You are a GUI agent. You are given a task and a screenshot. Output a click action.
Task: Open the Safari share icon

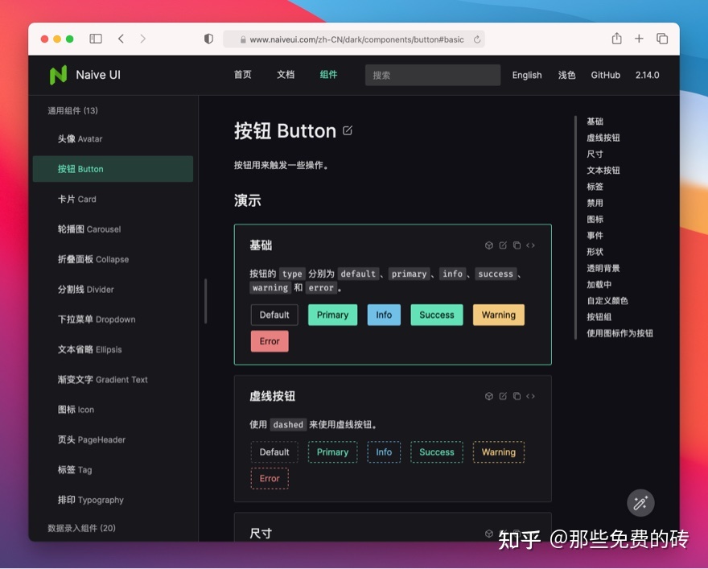[617, 39]
